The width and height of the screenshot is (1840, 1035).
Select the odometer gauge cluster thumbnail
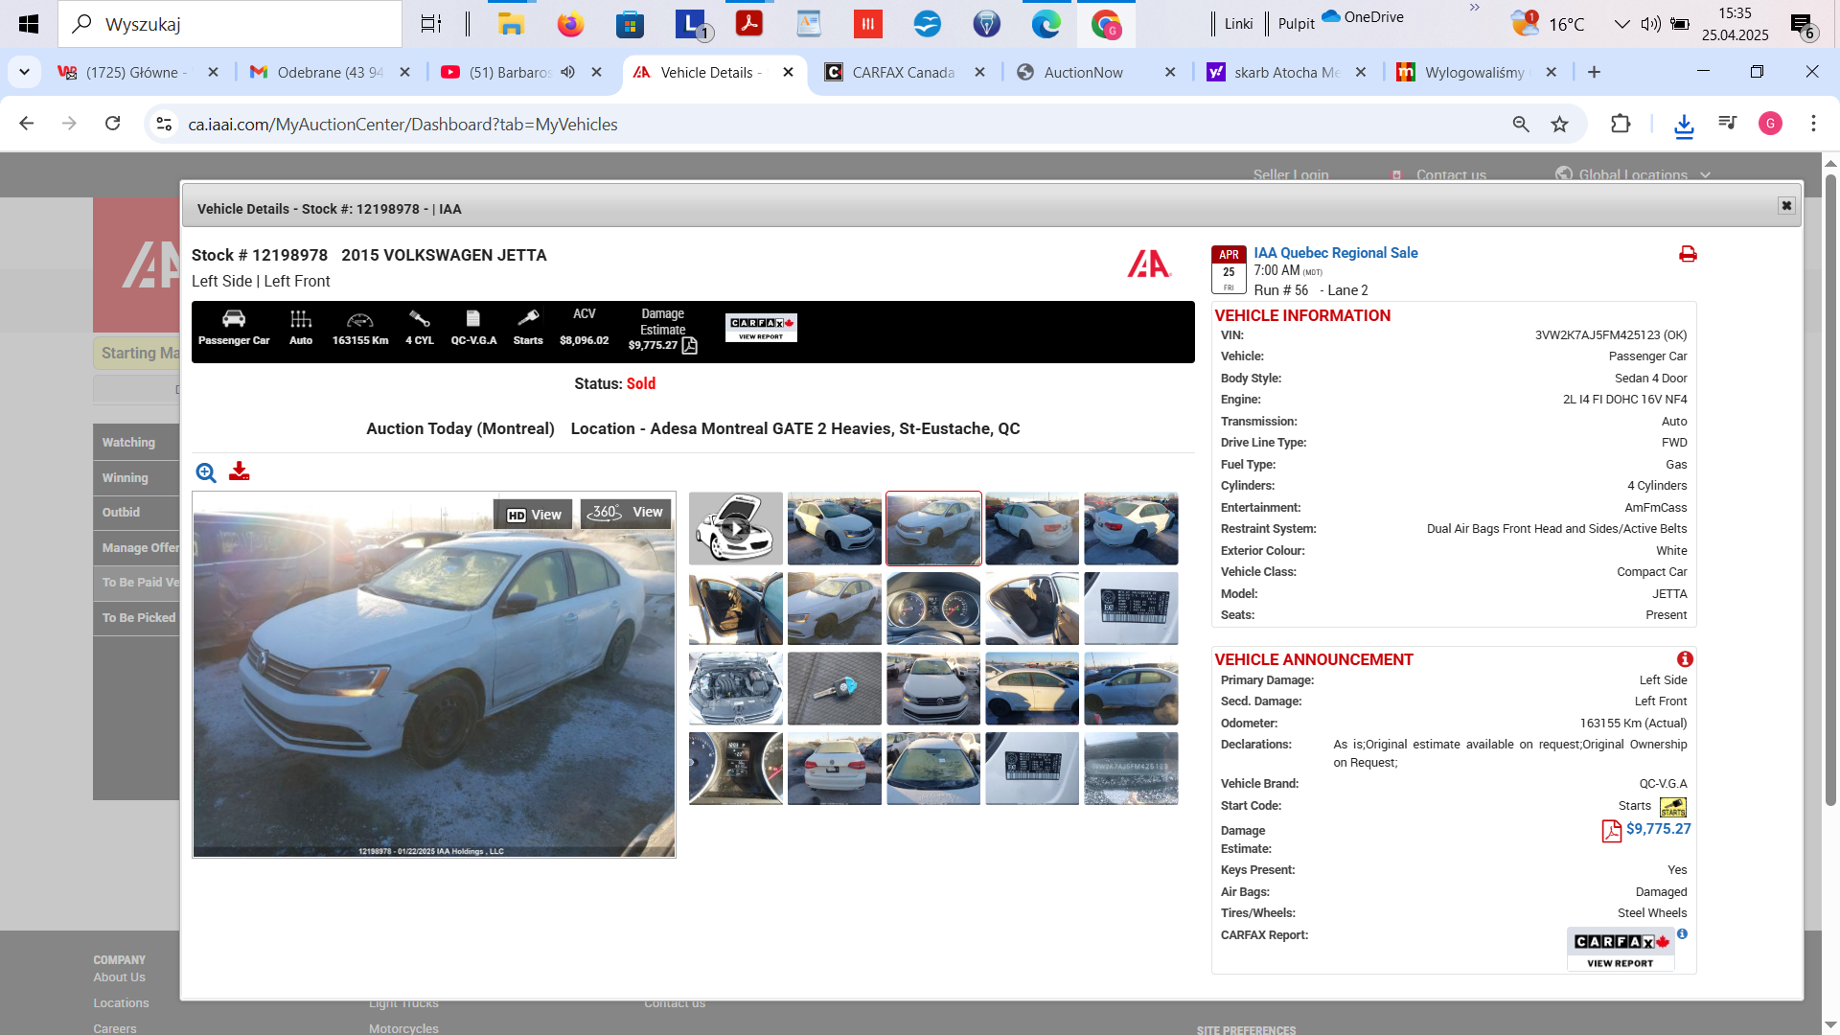click(933, 609)
